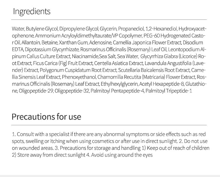Click the Precautions for use heading

click(x=46, y=116)
